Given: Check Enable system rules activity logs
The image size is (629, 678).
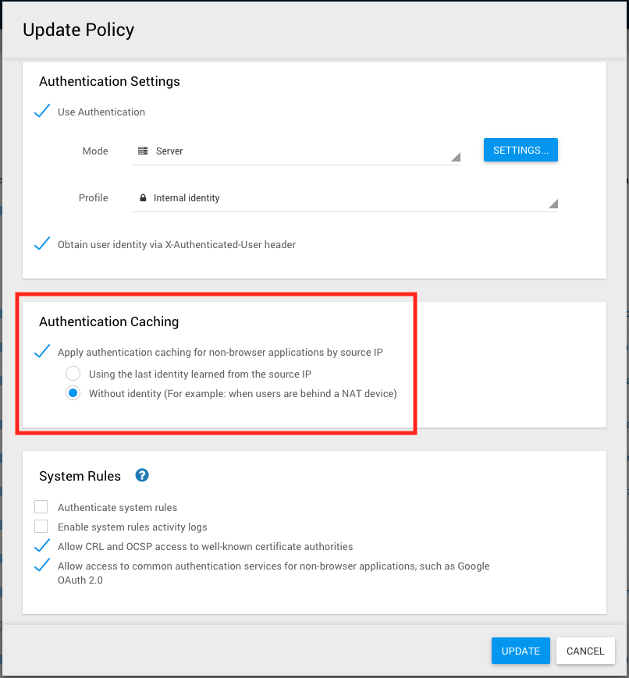Looking at the screenshot, I should pyautogui.click(x=41, y=527).
